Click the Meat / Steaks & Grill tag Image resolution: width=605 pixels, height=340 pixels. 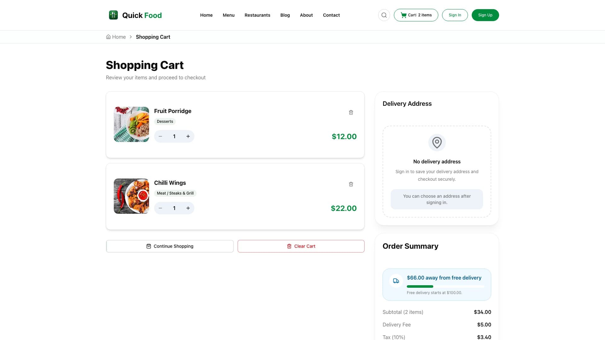click(175, 193)
